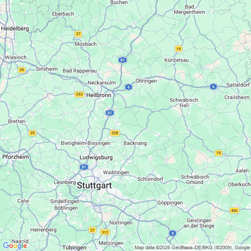
Task: Click the Pforzheim city label
Action: (x=16, y=157)
